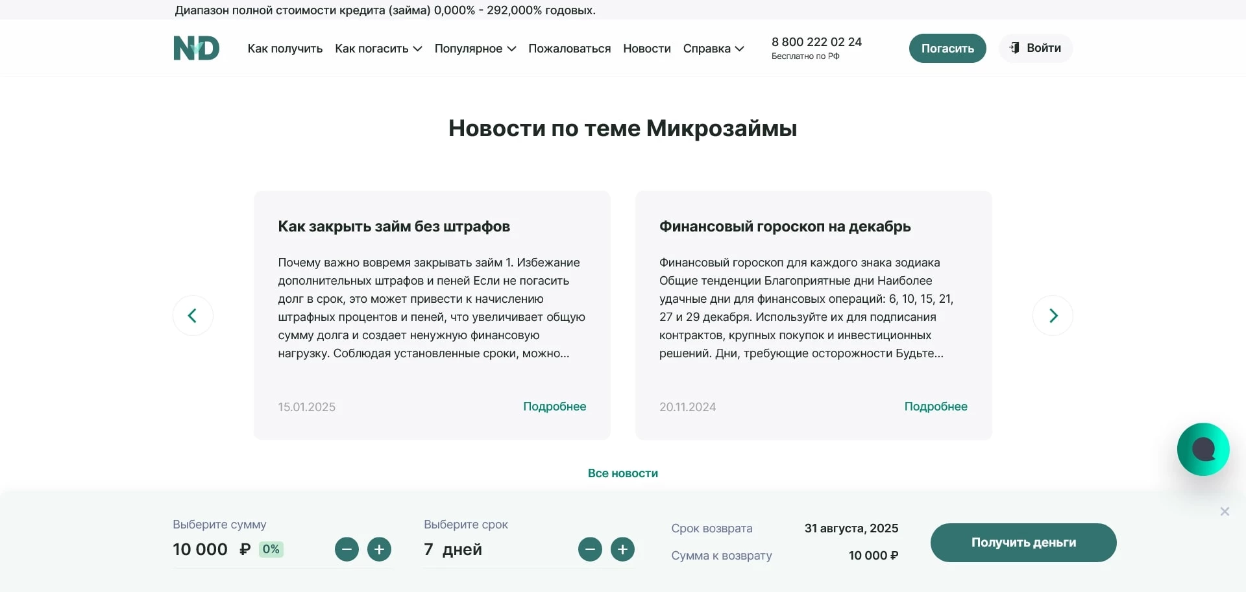Screen dimensions: 1246x592
Task: Open the ND logo homepage
Action: [196, 48]
